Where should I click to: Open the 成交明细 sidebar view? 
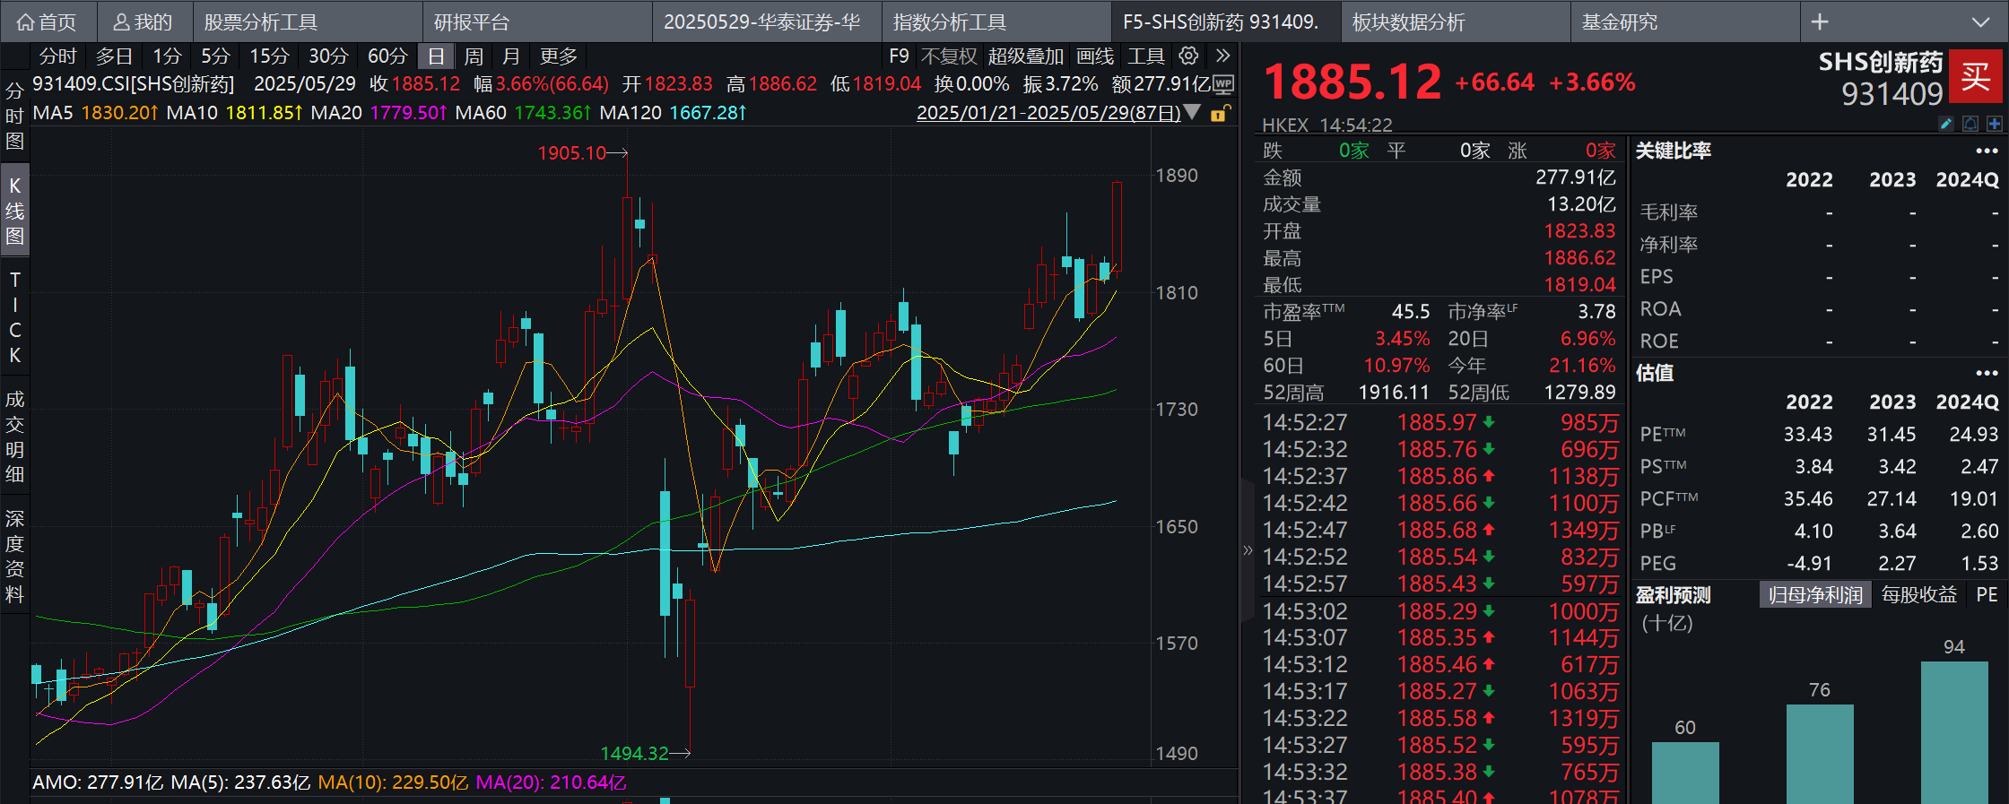point(14,436)
